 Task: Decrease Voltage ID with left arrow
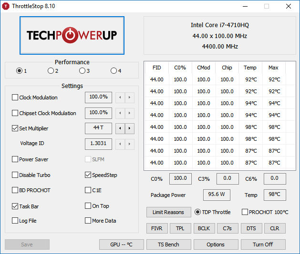[120, 144]
